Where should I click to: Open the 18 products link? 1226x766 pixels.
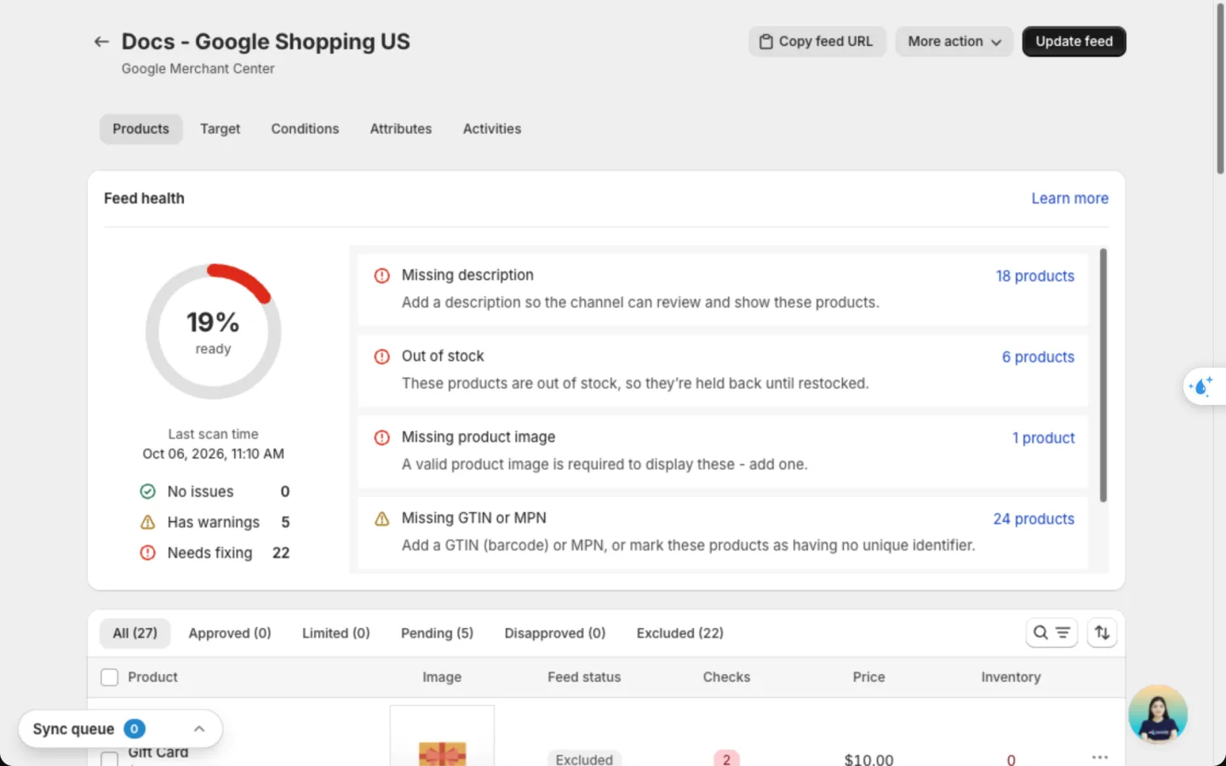click(x=1035, y=277)
